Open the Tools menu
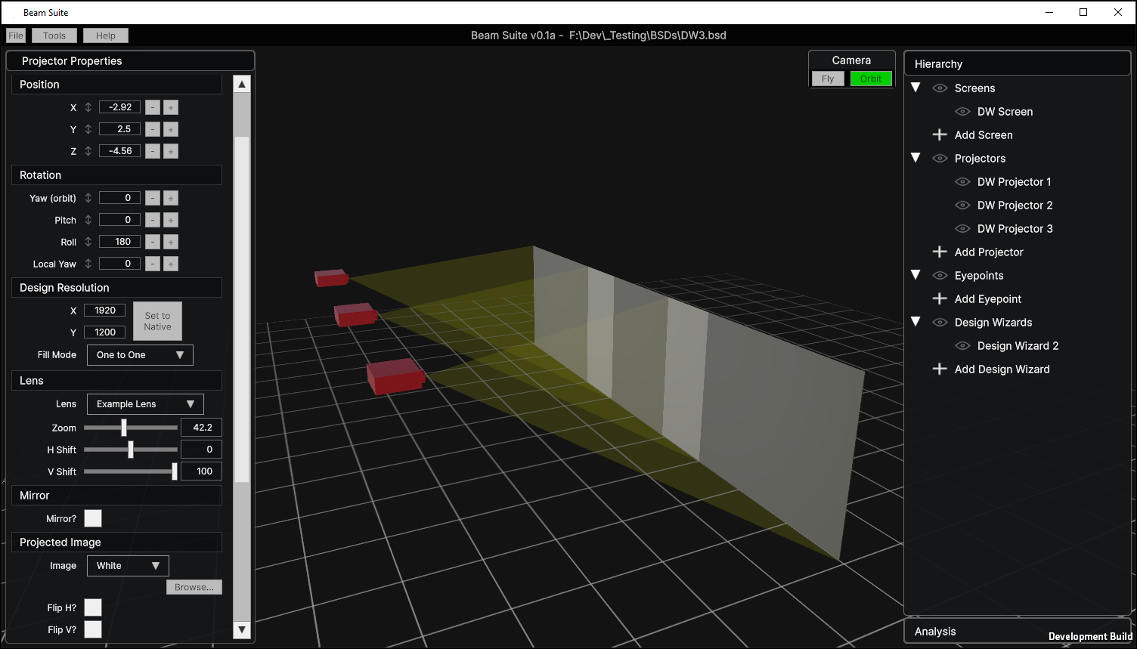 coord(54,36)
